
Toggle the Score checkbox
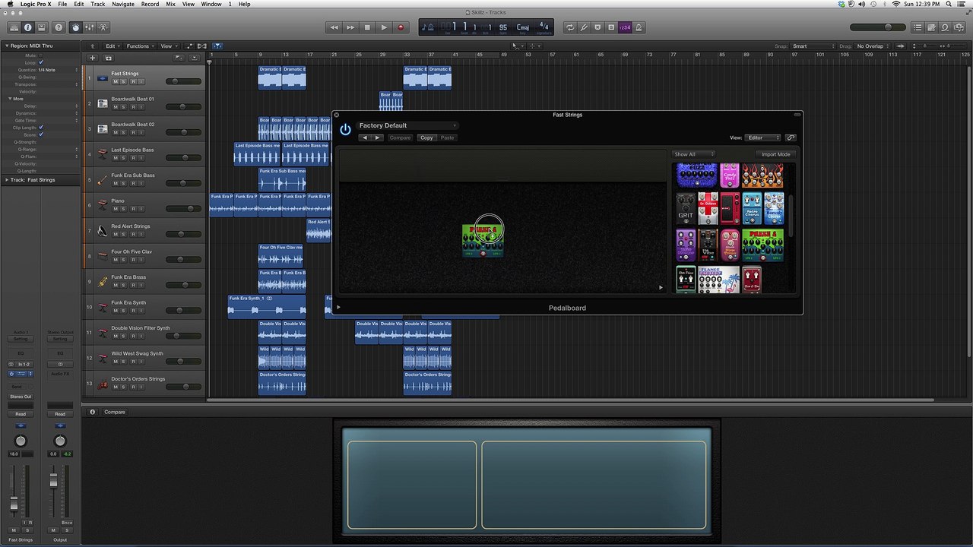pyautogui.click(x=41, y=134)
